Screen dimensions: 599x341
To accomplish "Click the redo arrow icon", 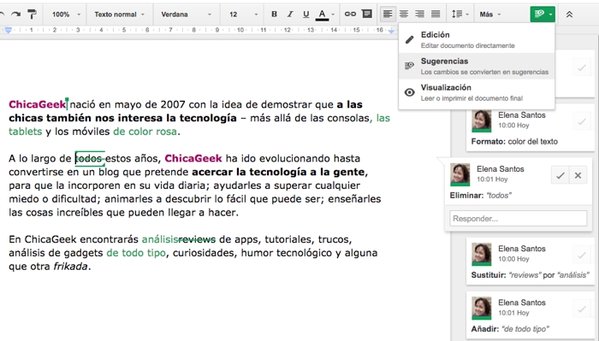I will (x=15, y=15).
